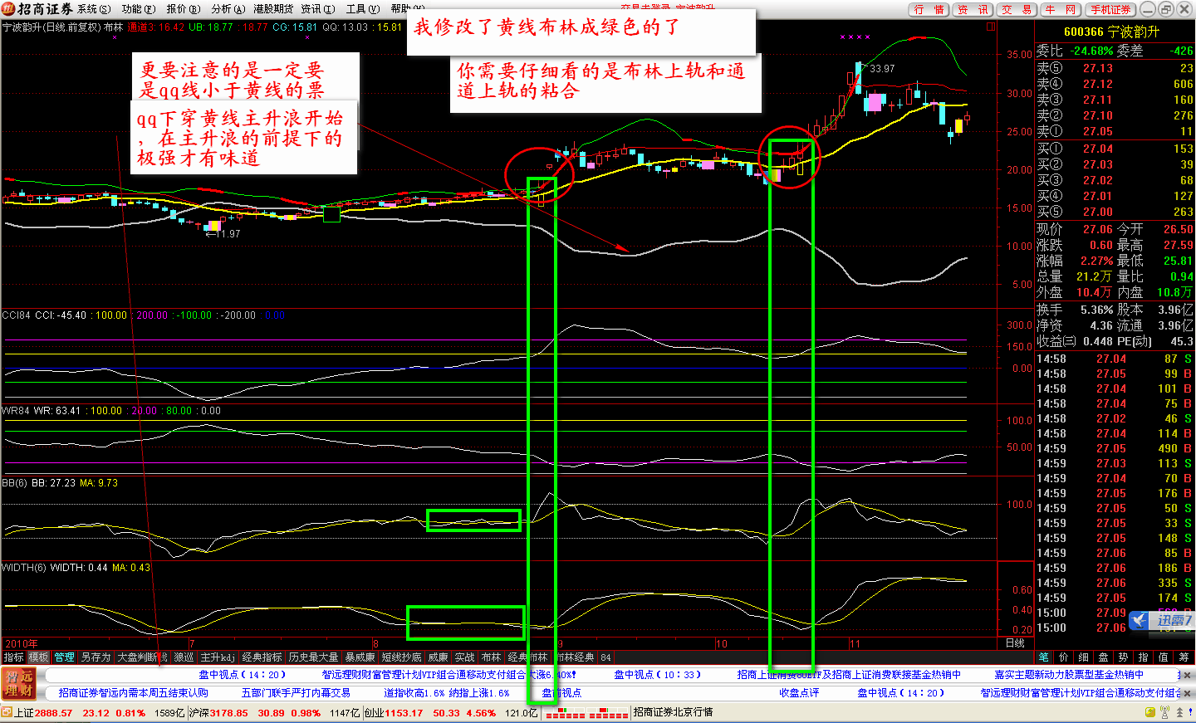Select the 经典指标 tab
This screenshot has width=1196, height=723.
(262, 657)
